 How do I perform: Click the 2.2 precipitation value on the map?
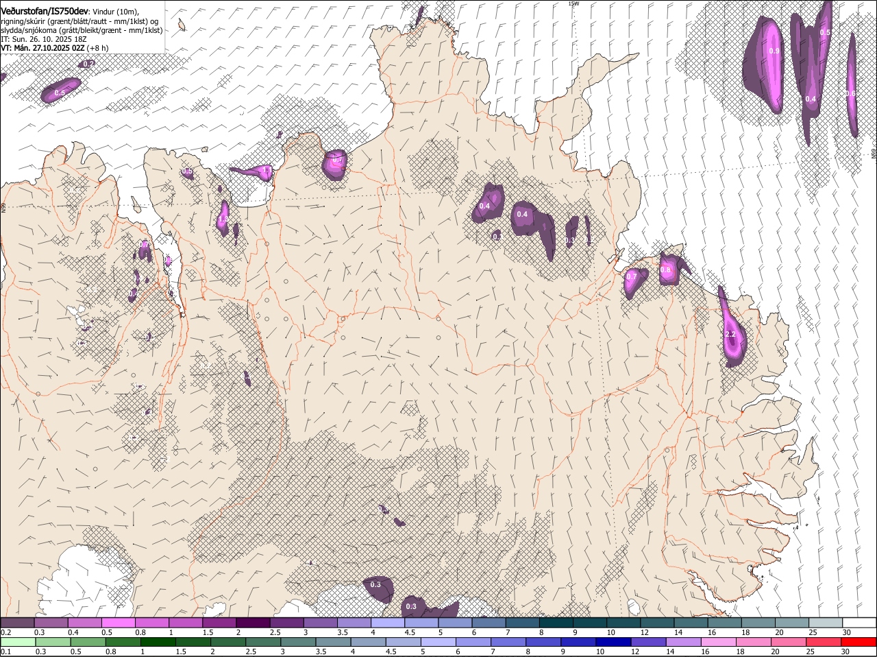(x=730, y=334)
